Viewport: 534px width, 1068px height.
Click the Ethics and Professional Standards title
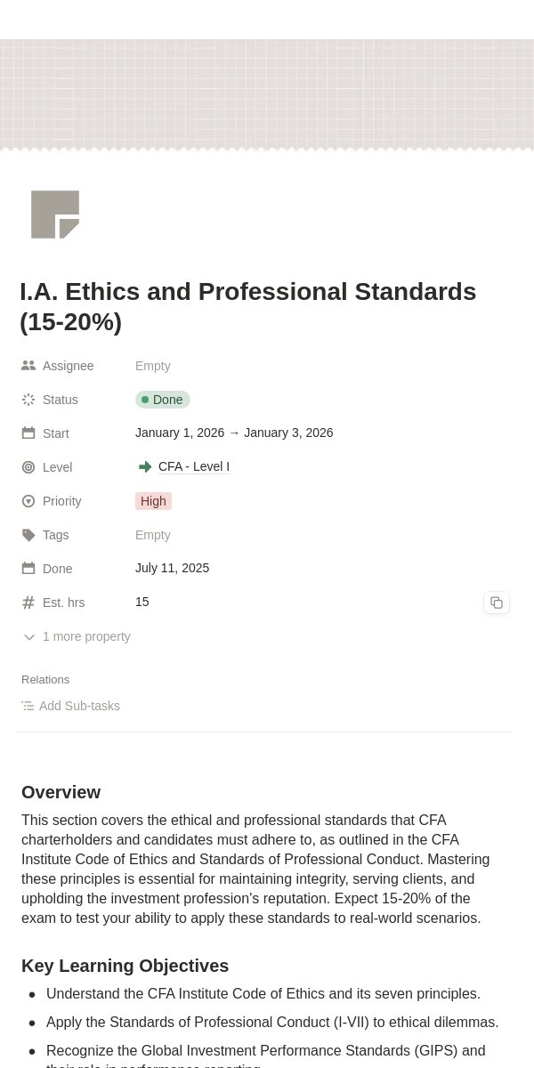coord(248,306)
